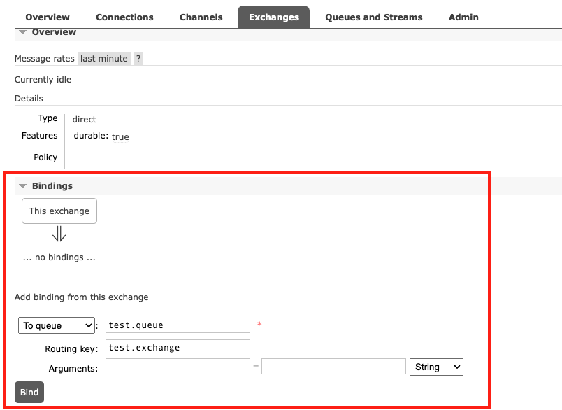The height and width of the screenshot is (410, 562).
Task: Change the 'last minute' message rates setting
Action: (103, 58)
